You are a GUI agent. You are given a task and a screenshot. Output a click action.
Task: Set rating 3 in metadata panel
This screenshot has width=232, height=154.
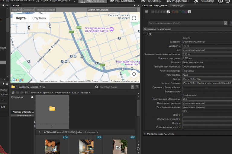tap(159, 12)
